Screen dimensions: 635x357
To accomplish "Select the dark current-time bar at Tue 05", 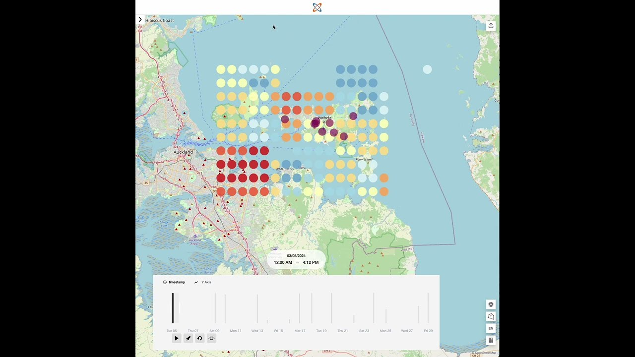I will tap(173, 308).
